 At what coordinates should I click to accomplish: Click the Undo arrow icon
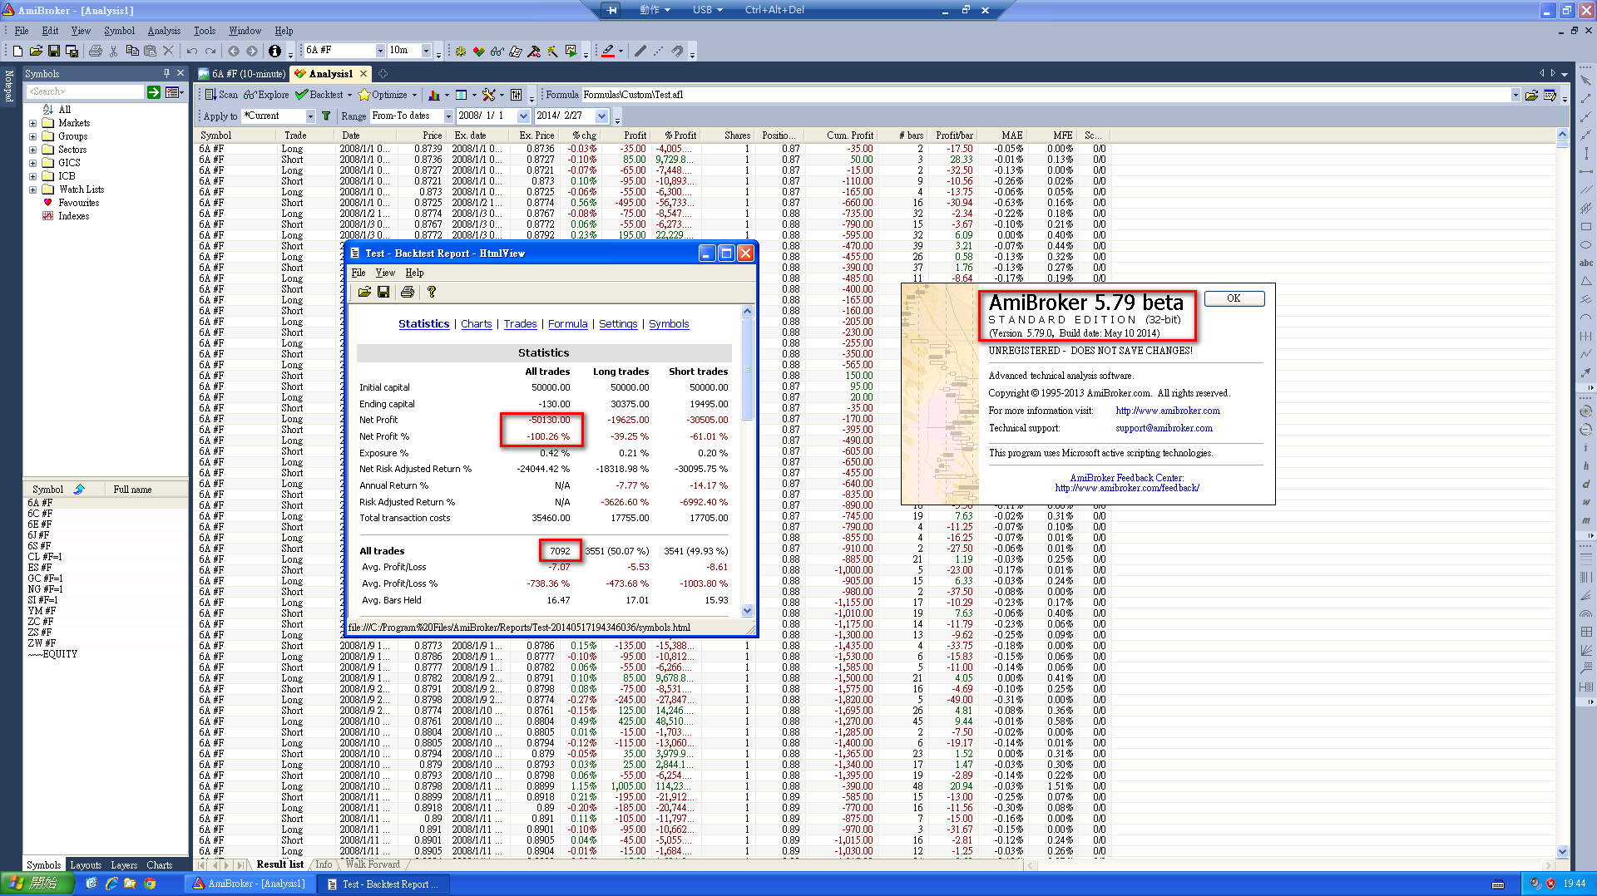coord(192,51)
